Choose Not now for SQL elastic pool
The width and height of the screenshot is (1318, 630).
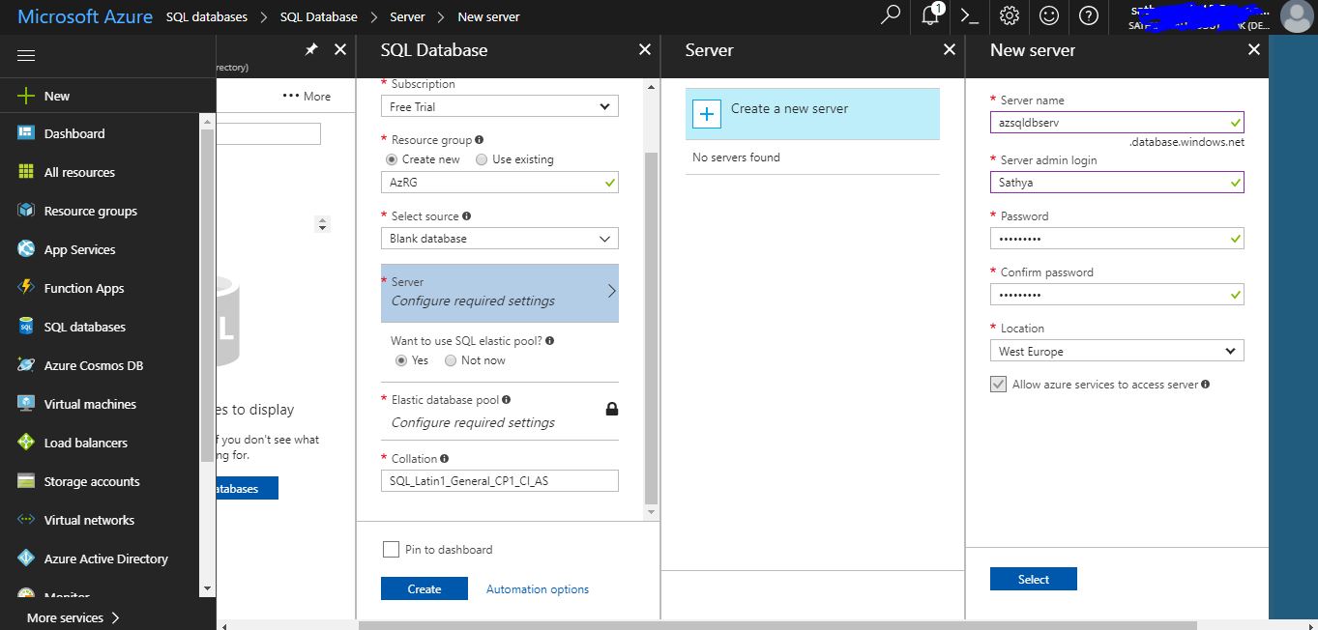pyautogui.click(x=449, y=359)
